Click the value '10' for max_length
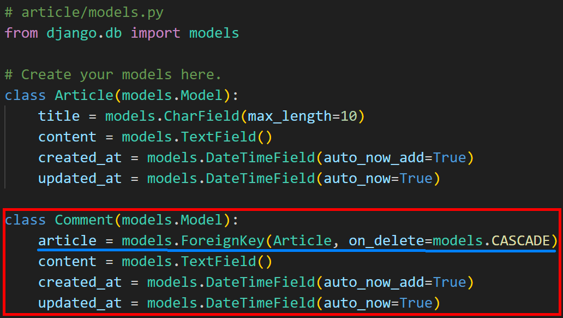Image resolution: width=563 pixels, height=318 pixels. (x=349, y=116)
